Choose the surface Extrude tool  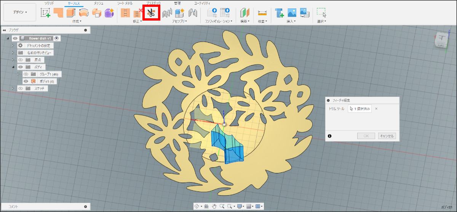point(71,13)
